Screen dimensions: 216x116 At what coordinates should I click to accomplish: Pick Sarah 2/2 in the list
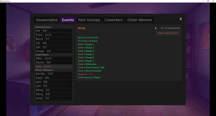click(54, 98)
